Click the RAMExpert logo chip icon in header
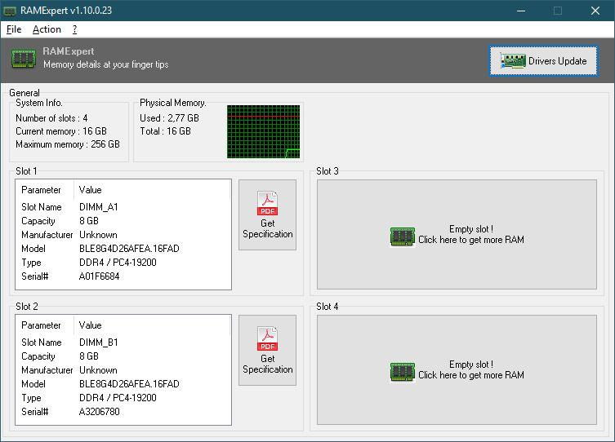 [24, 59]
